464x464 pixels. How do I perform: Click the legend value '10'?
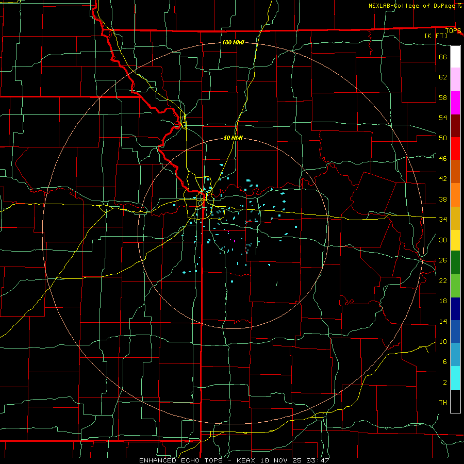click(443, 341)
